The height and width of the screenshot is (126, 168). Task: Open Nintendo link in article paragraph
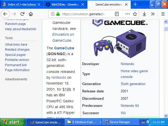[59, 77]
